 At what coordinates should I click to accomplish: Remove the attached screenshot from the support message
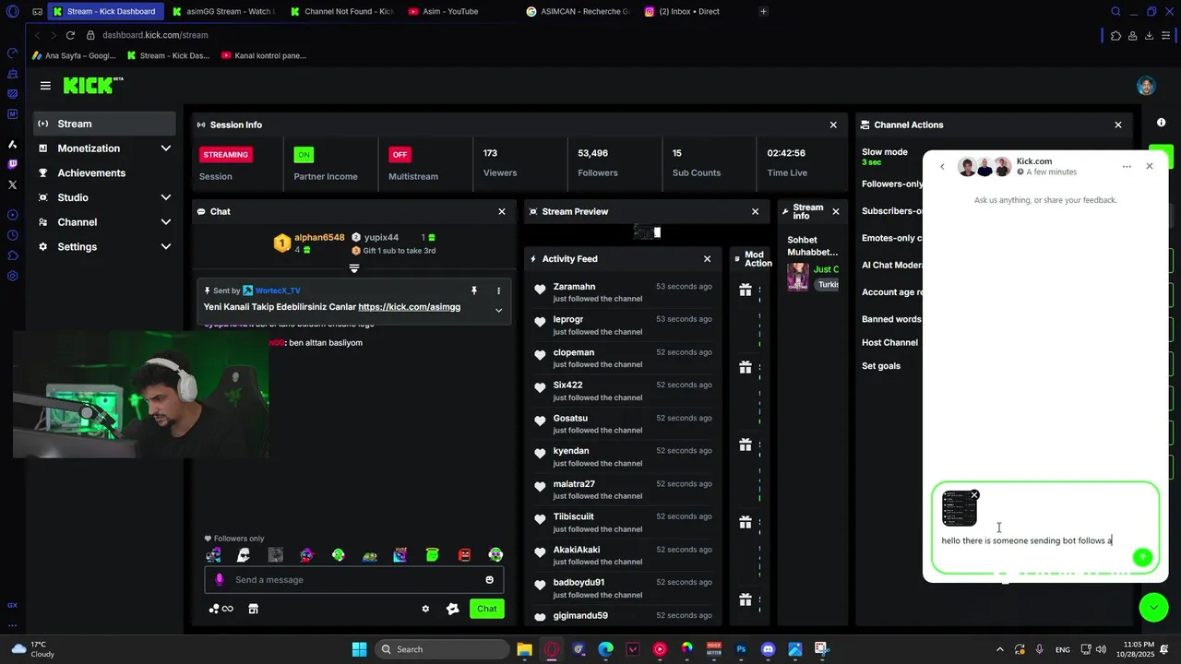pyautogui.click(x=974, y=495)
